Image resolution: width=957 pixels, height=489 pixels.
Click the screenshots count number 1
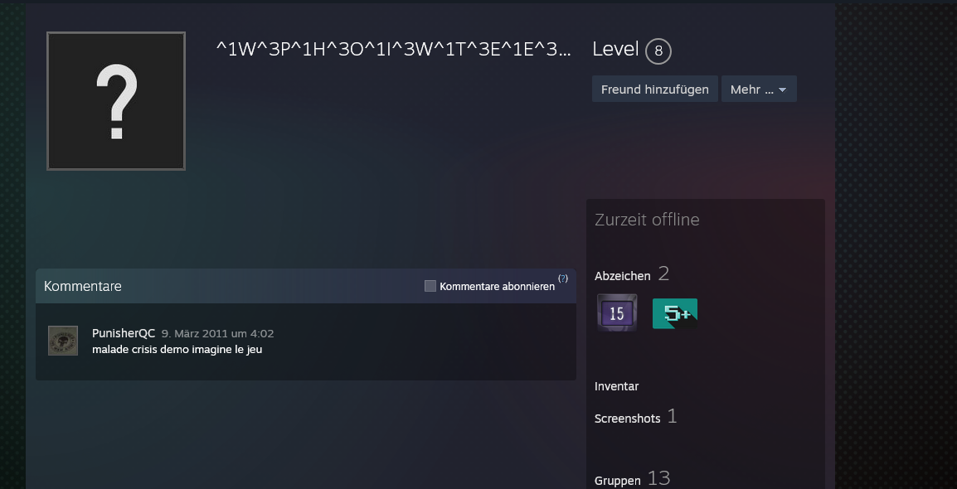coord(672,416)
